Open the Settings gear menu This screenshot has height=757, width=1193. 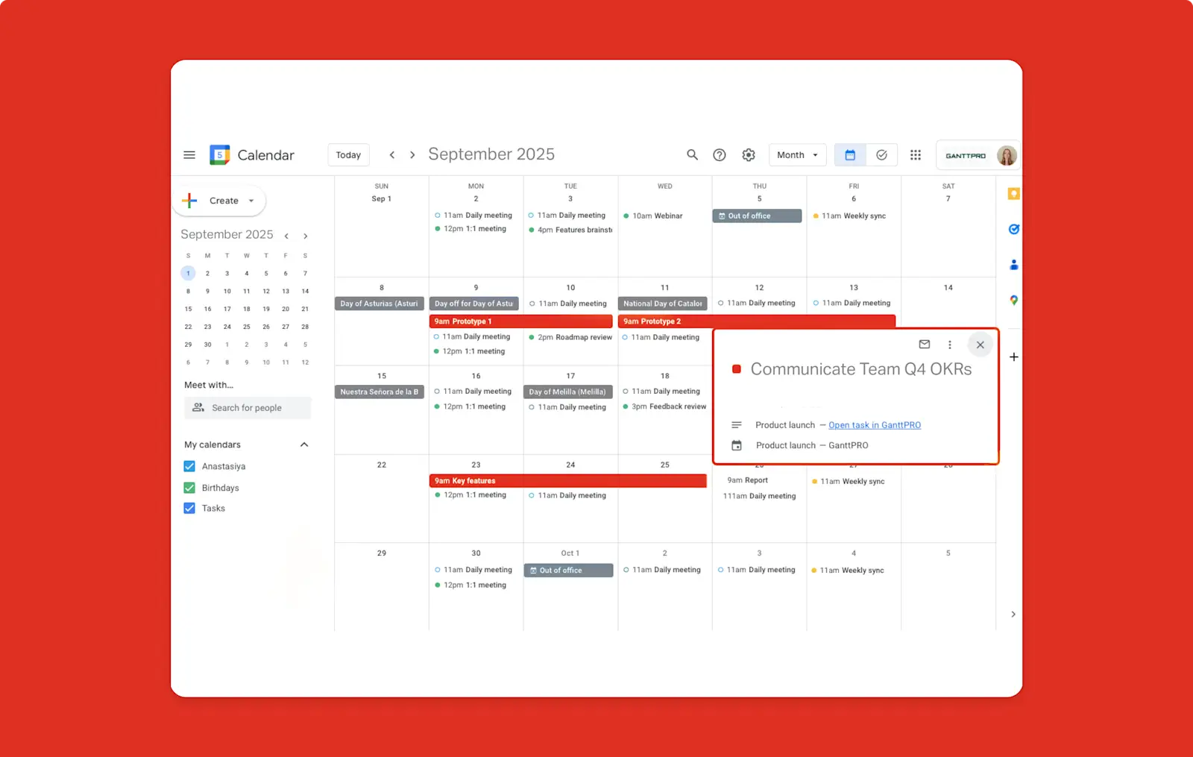coord(749,154)
